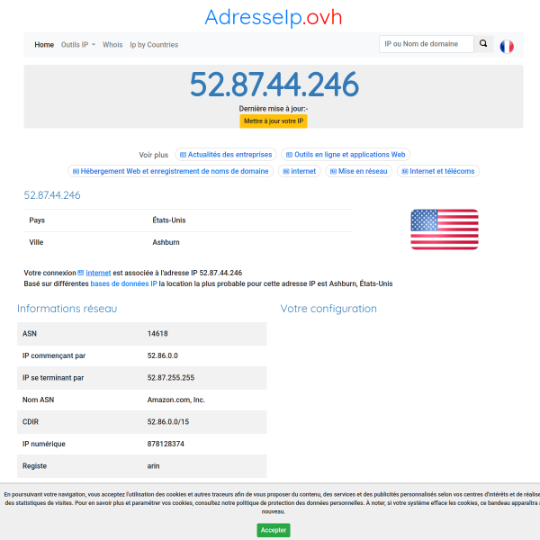This screenshot has height=540, width=540.
Task: Focus the IP ou Nom de domaine field
Action: click(427, 44)
